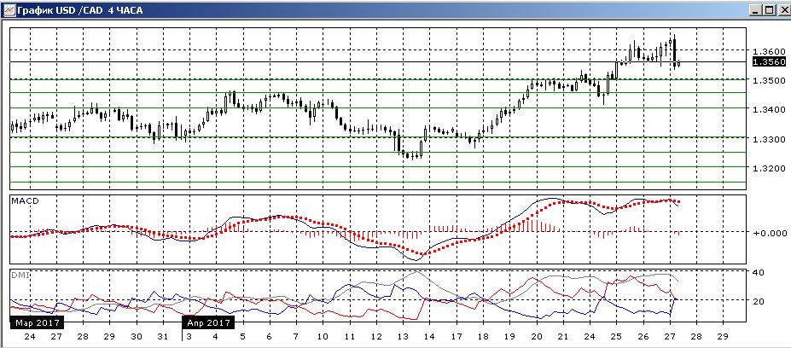791x348 pixels.
Task: Minimize the USD/CAD chart window
Action: coord(755,9)
